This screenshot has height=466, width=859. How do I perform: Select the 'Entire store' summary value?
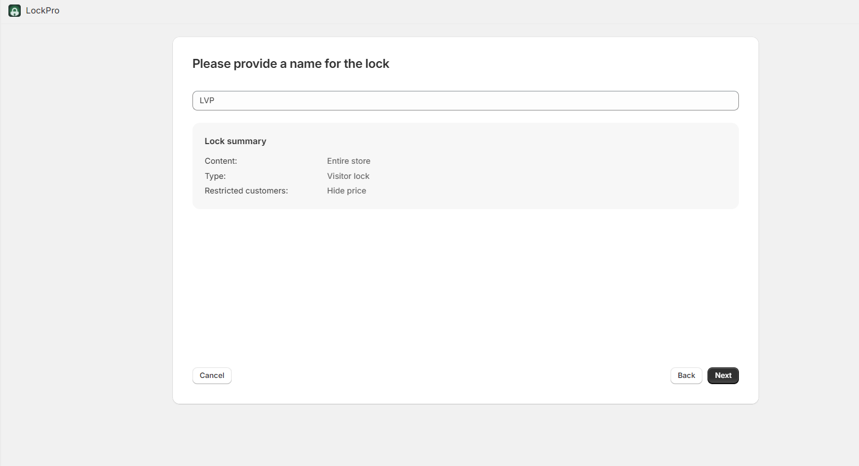click(x=348, y=161)
